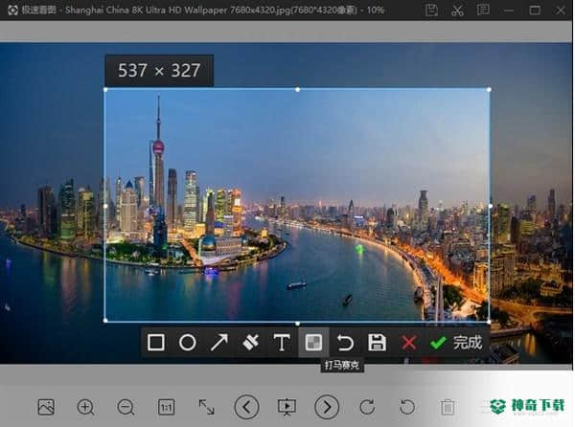
Task: Click the top-middle crop handle
Action: coord(297,89)
